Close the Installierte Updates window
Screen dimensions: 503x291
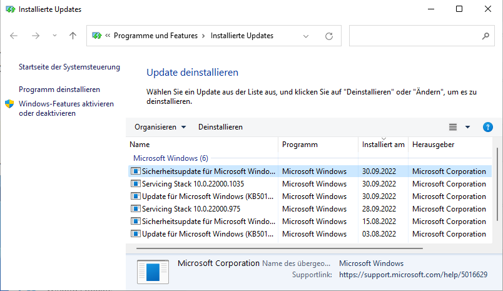point(487,9)
